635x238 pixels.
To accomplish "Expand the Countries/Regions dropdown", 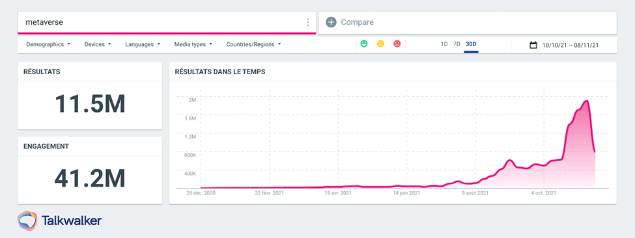I will click(x=253, y=44).
